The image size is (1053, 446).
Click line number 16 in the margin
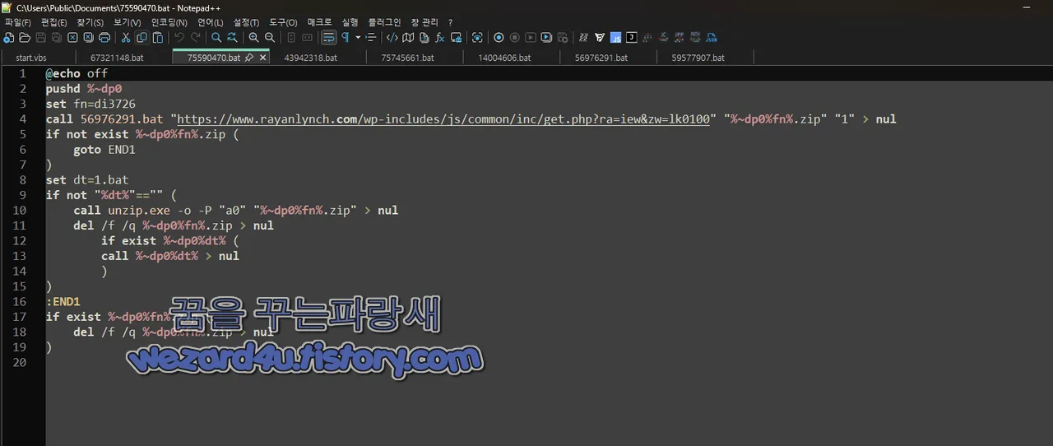(20, 301)
